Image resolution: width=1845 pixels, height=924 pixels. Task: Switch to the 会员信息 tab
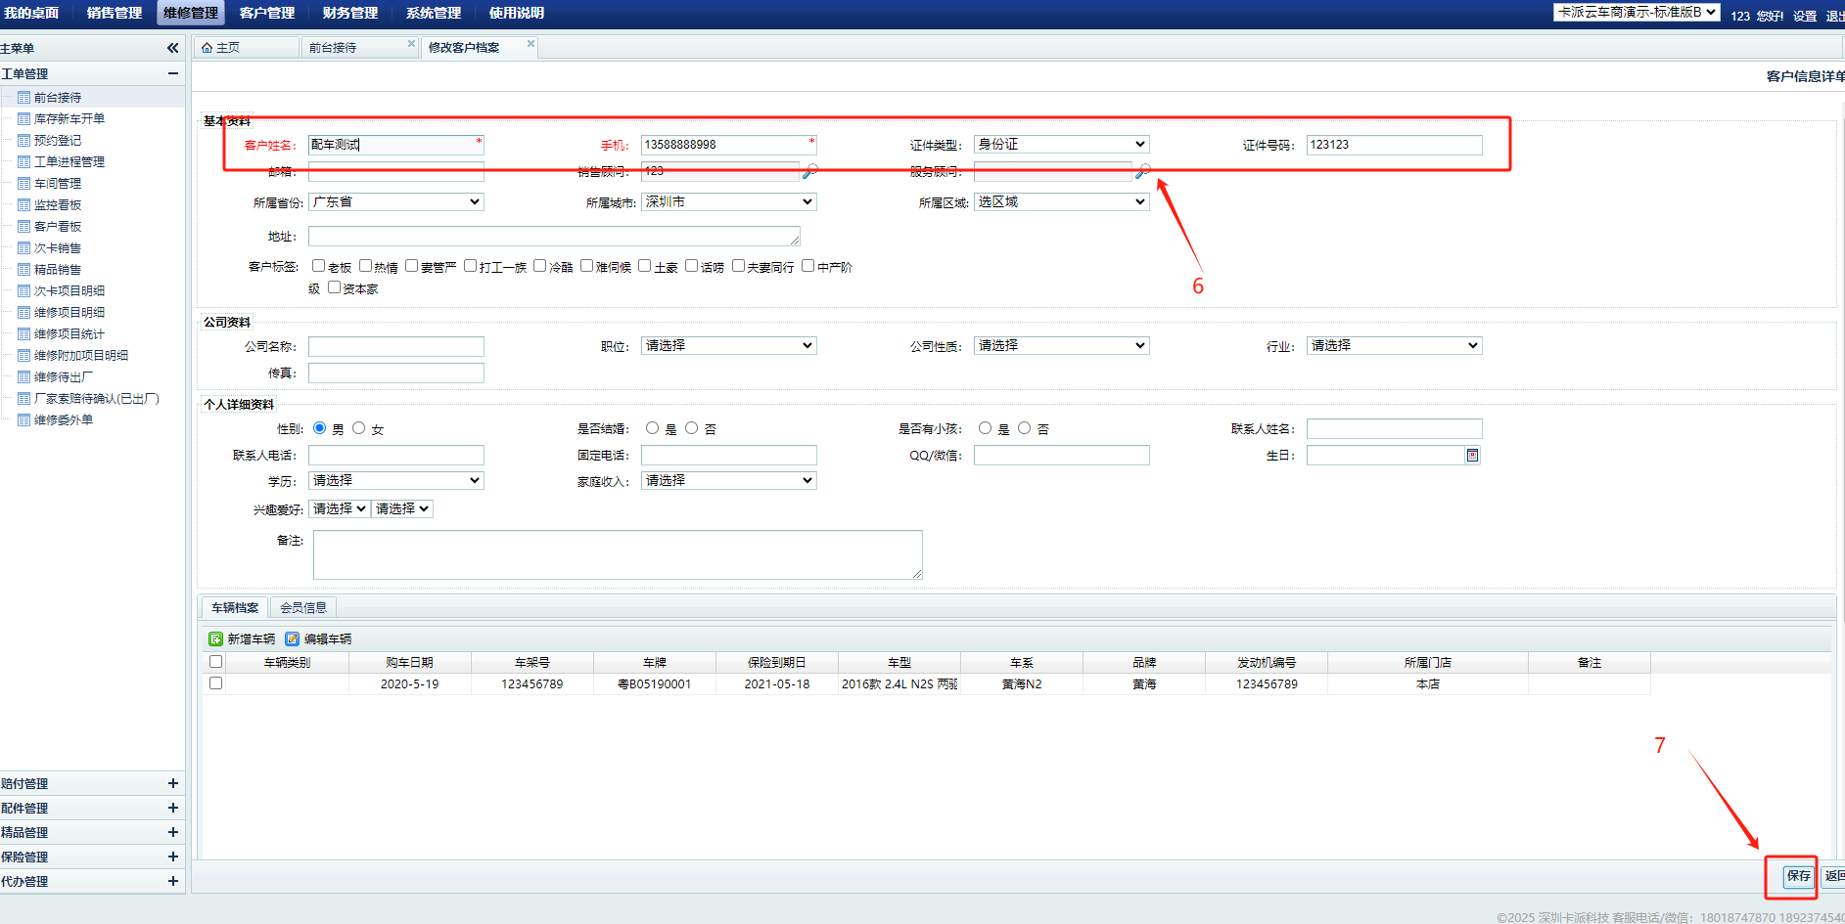pyautogui.click(x=303, y=608)
